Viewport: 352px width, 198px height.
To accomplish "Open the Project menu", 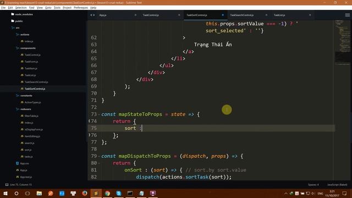I will (x=67, y=8).
